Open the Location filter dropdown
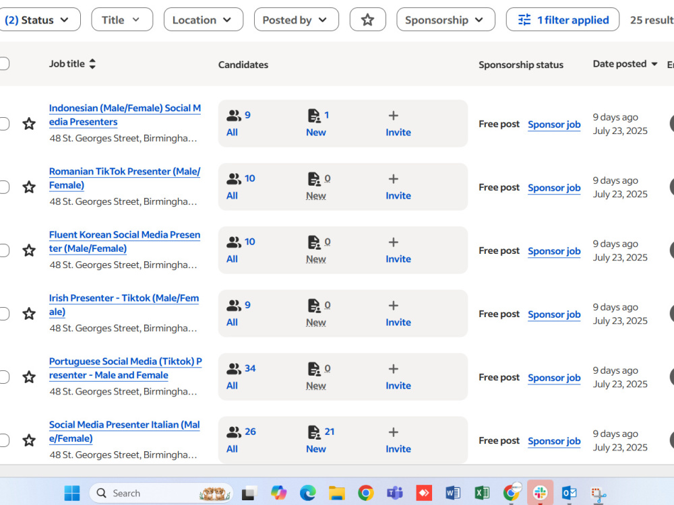 204,20
